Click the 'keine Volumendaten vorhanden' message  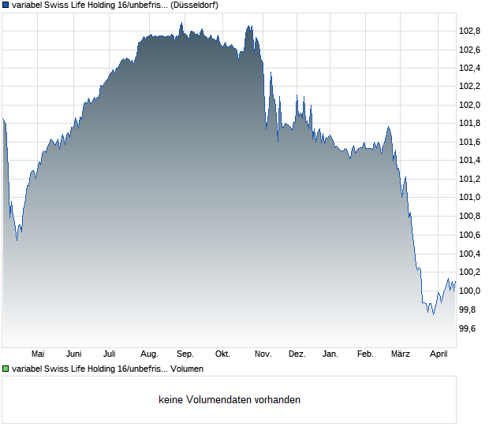[x=230, y=400]
